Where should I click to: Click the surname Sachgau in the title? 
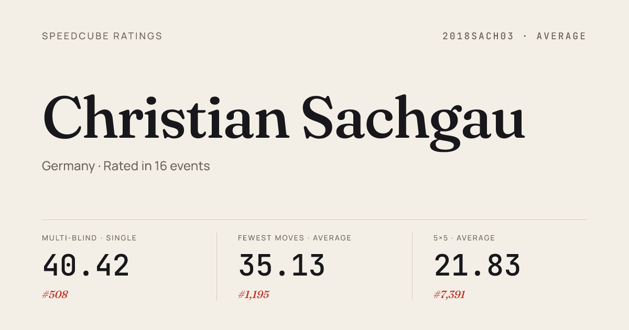[414, 119]
